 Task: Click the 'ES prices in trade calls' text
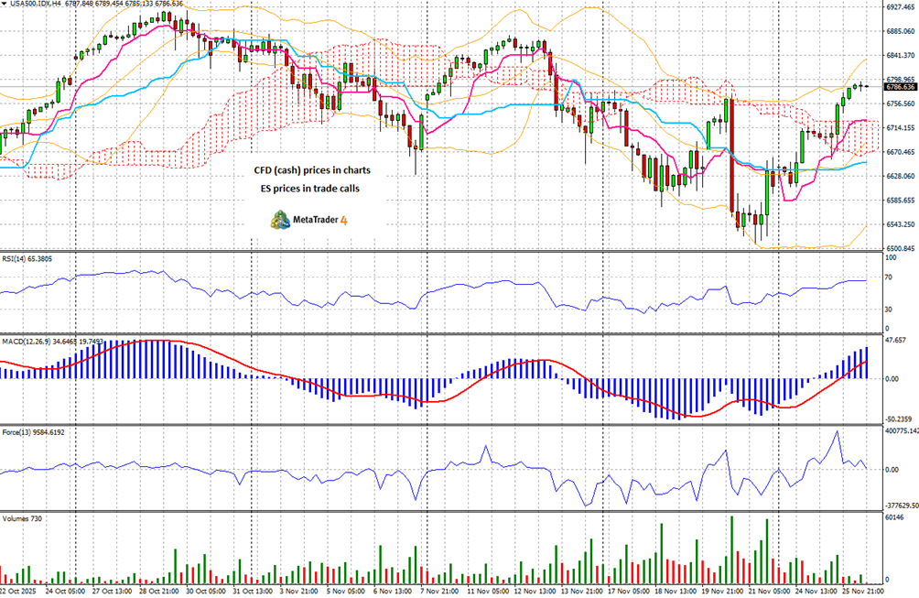(x=310, y=189)
